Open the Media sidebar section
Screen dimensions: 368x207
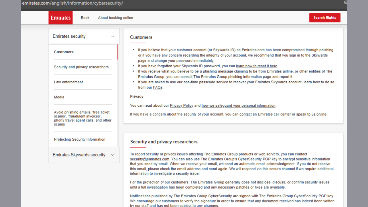pos(59,97)
